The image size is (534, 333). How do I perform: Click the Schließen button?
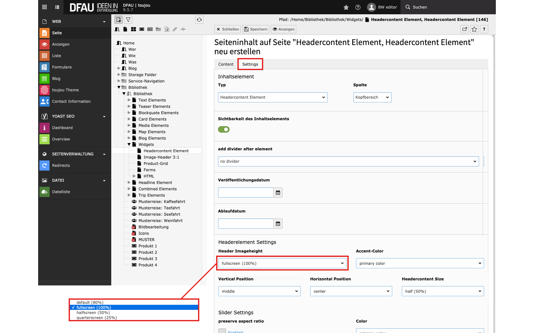pyautogui.click(x=228, y=29)
